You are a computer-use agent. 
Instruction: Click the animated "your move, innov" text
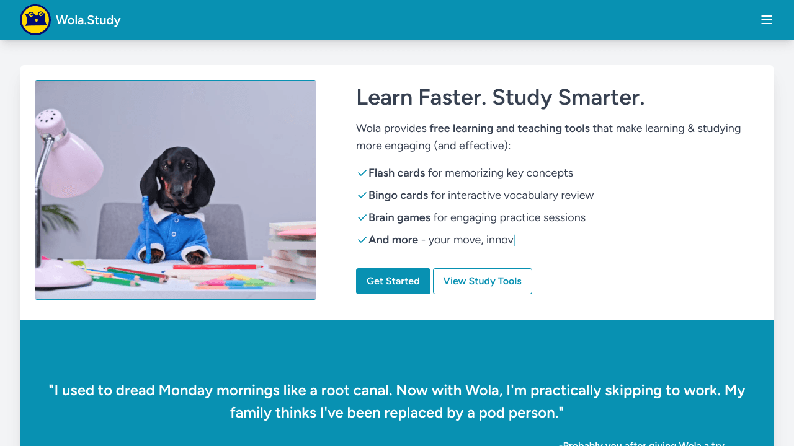471,240
